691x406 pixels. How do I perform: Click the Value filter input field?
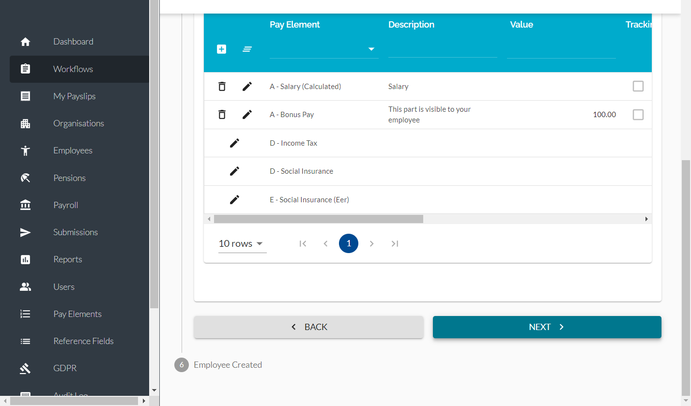[x=561, y=49]
